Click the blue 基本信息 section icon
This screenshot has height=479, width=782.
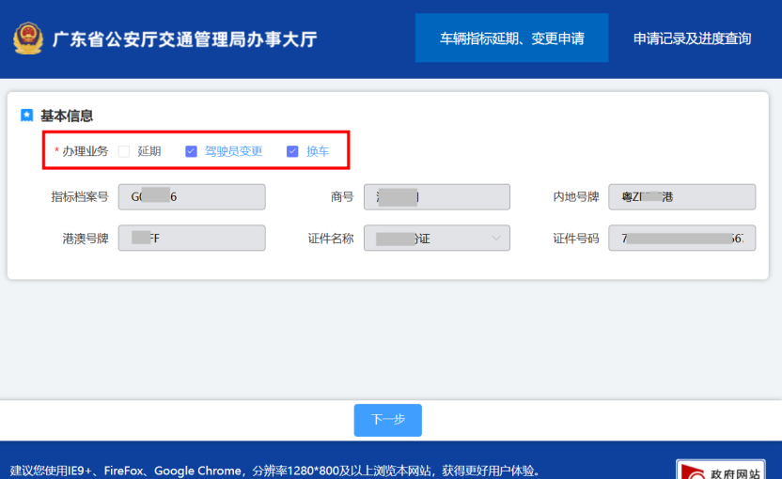[x=27, y=116]
